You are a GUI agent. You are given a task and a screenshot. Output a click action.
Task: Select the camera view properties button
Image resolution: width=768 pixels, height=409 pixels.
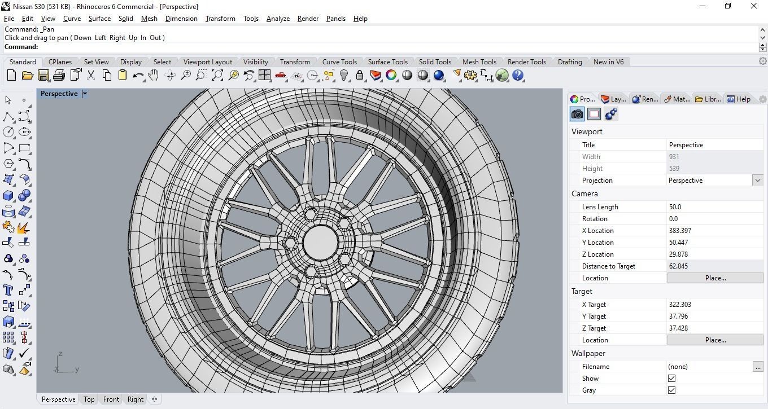(x=577, y=114)
